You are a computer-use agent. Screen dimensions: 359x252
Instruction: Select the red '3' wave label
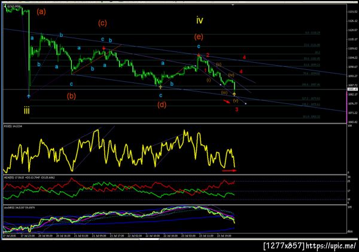coord(237,109)
